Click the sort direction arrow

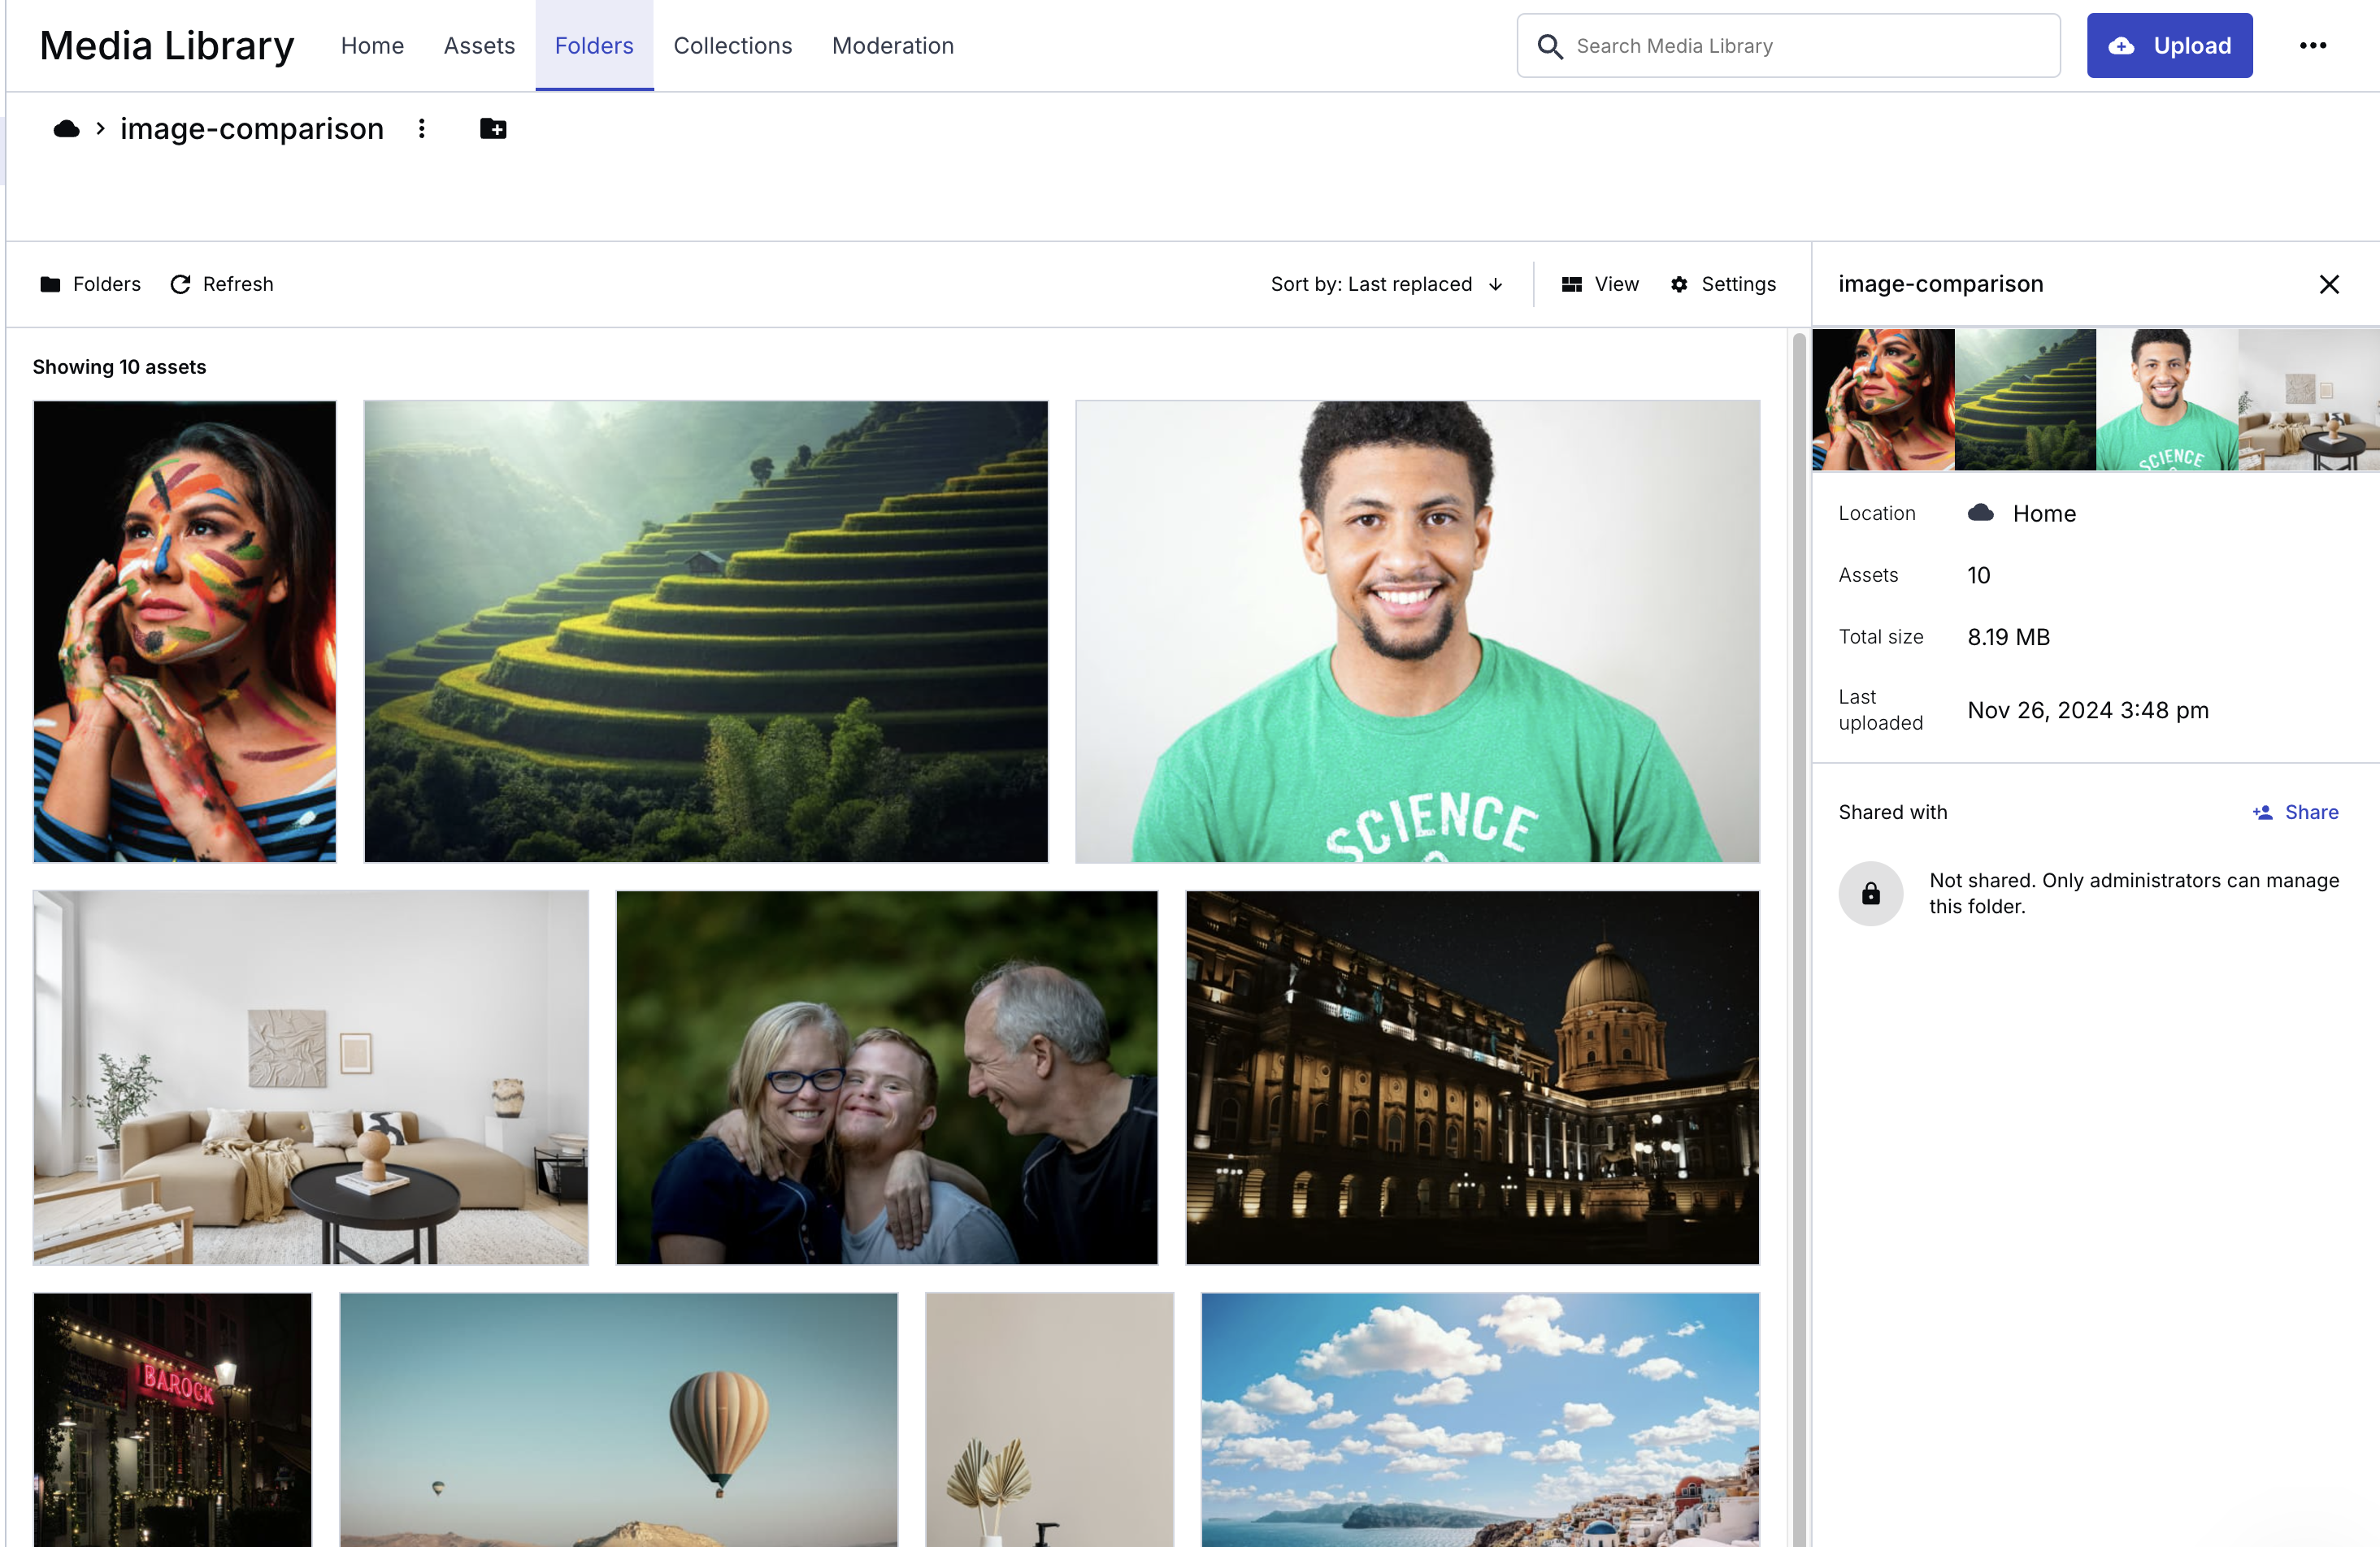pyautogui.click(x=1496, y=285)
